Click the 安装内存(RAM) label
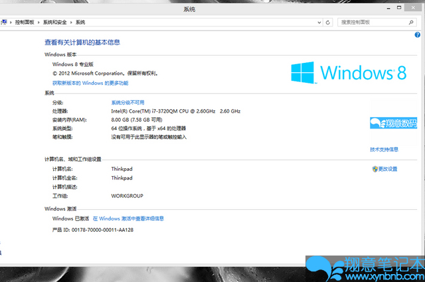This screenshot has height=282, width=425. (70, 120)
